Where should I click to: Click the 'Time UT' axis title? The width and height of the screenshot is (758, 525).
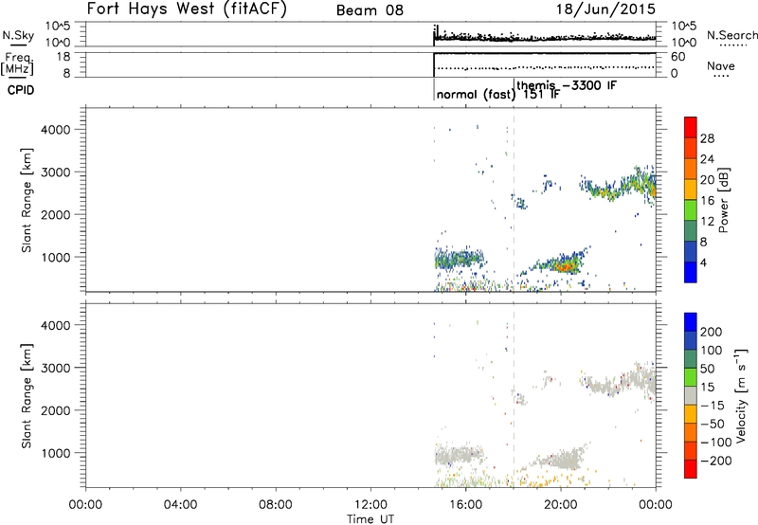coord(370,519)
